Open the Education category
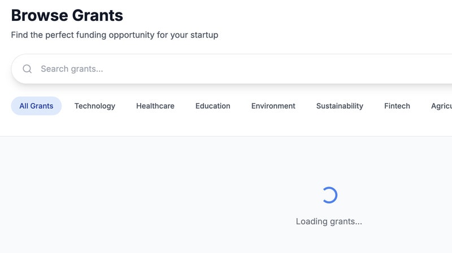 point(213,106)
